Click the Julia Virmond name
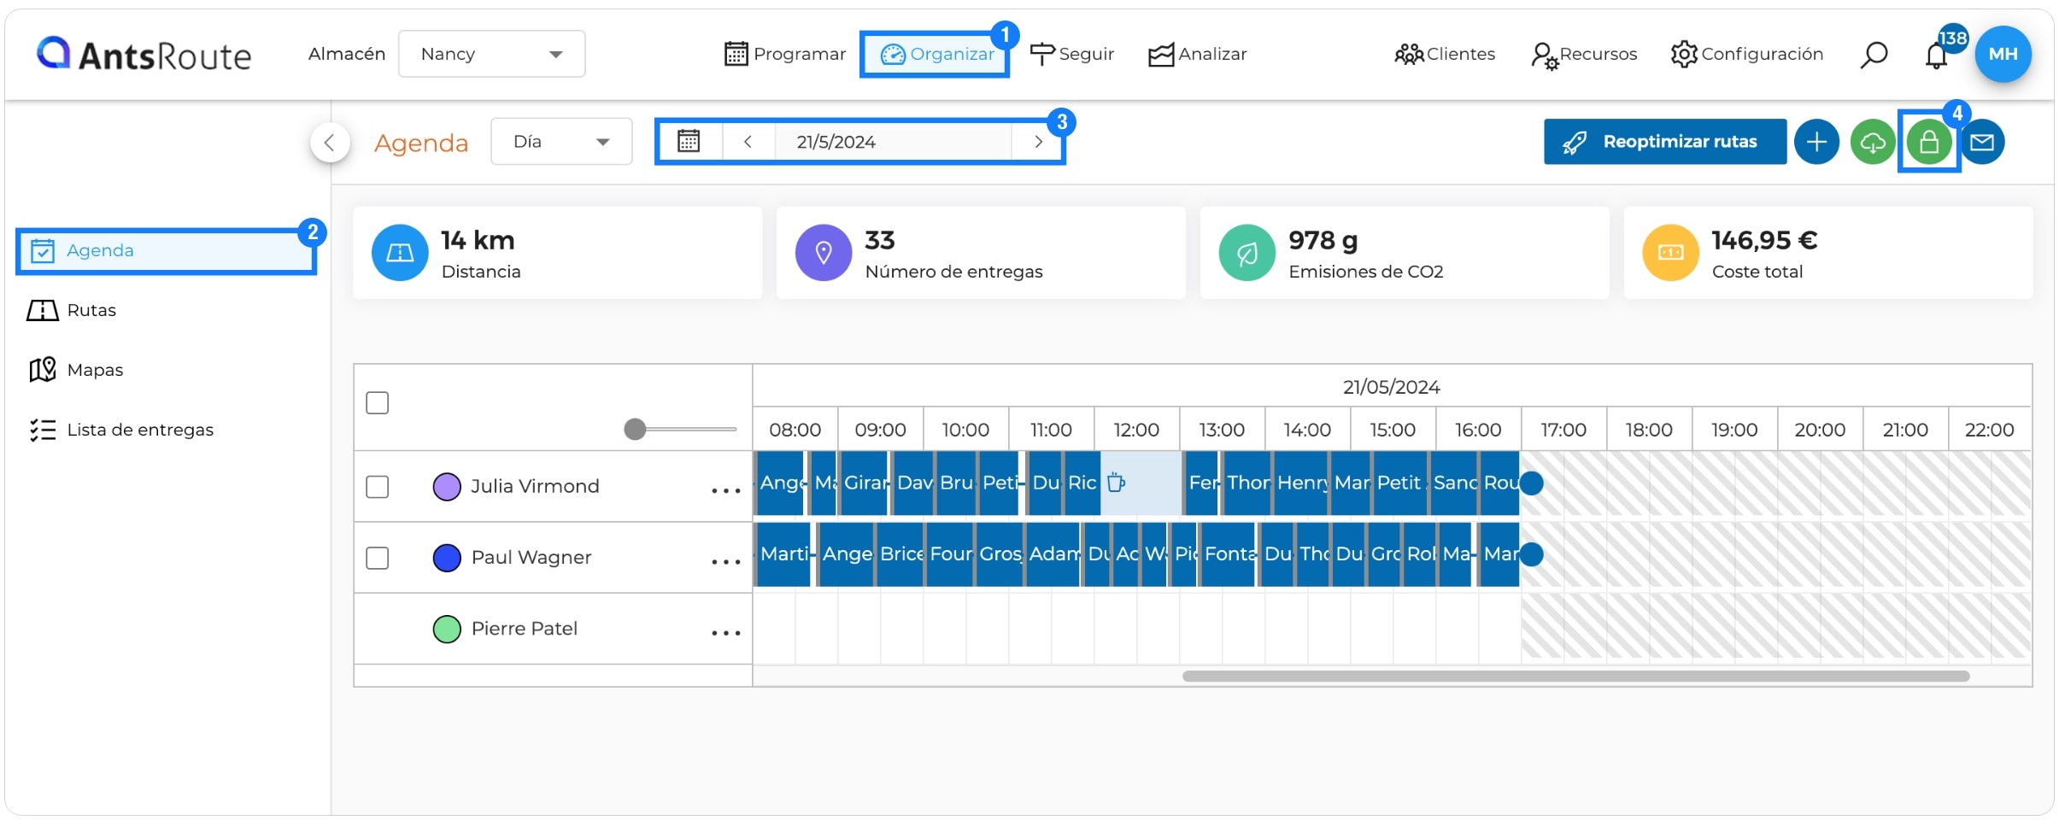This screenshot has height=826, width=2059. coord(535,487)
